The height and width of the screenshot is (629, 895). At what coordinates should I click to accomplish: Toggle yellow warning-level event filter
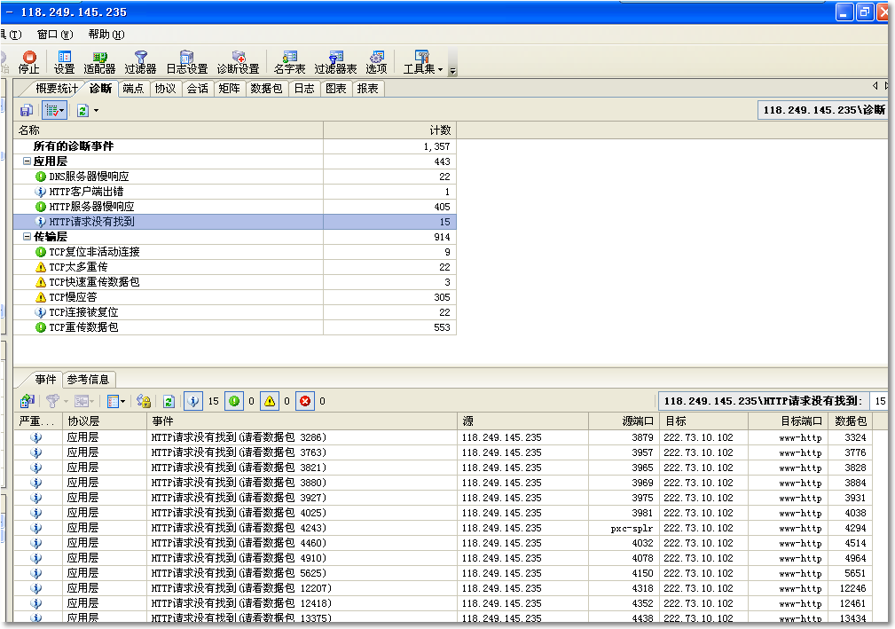[269, 401]
